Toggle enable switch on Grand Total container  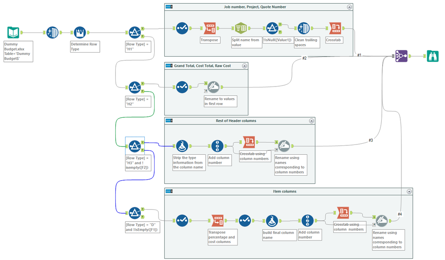click(169, 66)
